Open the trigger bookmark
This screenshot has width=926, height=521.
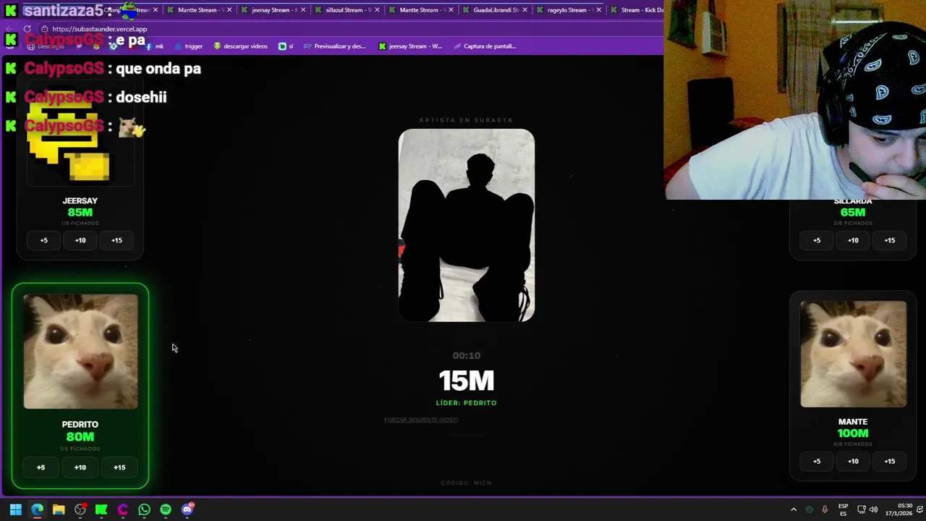pos(188,46)
